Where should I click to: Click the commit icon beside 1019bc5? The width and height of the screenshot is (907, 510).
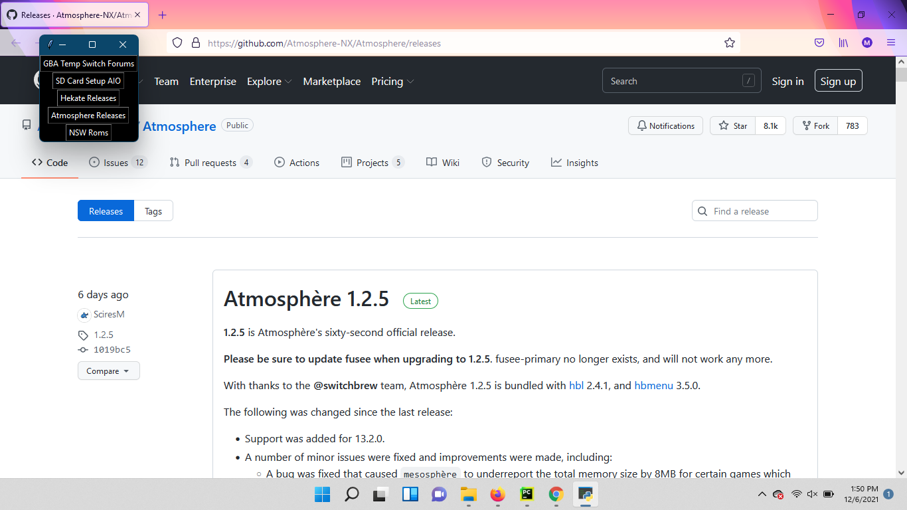point(83,350)
